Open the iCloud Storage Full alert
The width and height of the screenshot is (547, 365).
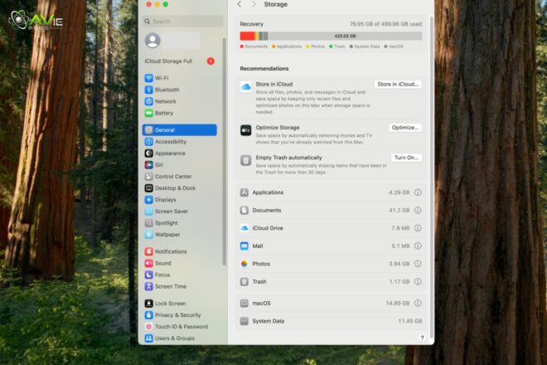click(x=179, y=61)
